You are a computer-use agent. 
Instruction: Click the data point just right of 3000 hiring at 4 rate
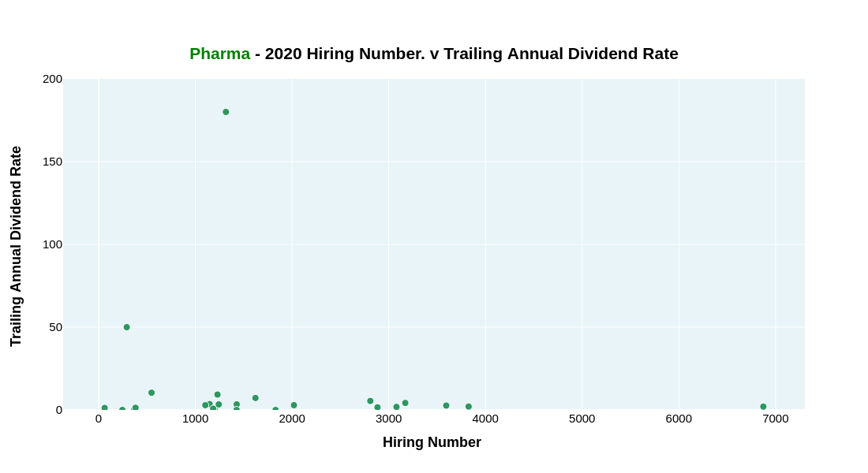pos(405,403)
